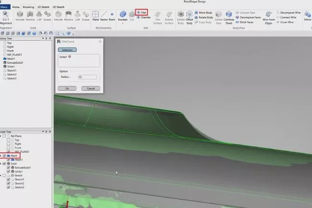The width and height of the screenshot is (312, 208).
Task: Uncheck Sketch2 visibility in Model Tree
Action: click(10, 184)
